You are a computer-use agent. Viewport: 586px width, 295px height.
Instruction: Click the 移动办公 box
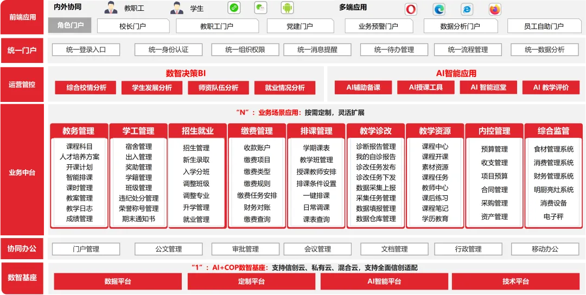click(x=545, y=249)
